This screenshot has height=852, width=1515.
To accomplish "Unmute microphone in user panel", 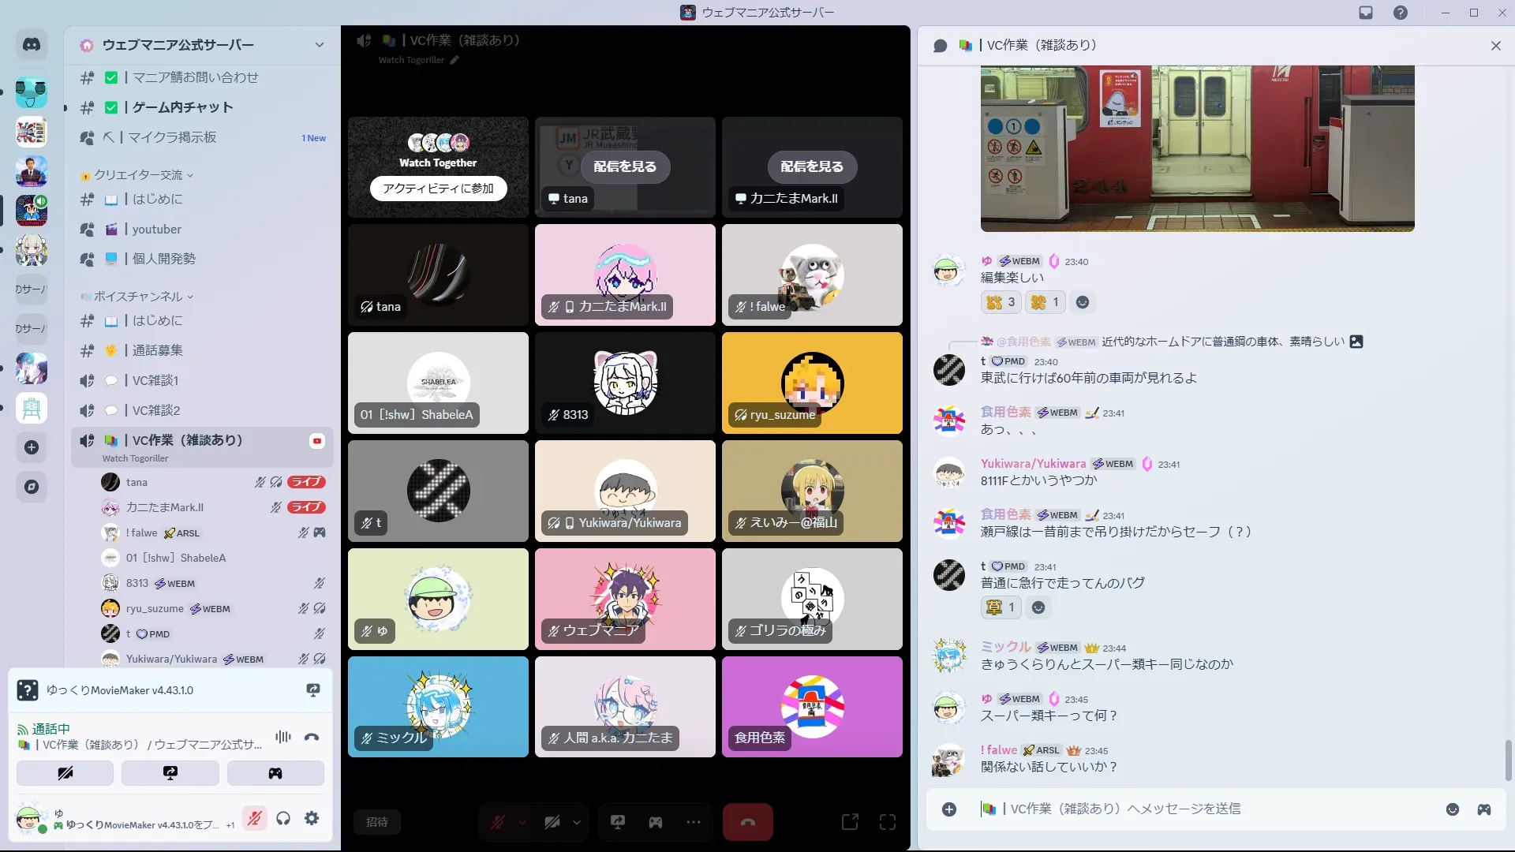I will point(254,819).
